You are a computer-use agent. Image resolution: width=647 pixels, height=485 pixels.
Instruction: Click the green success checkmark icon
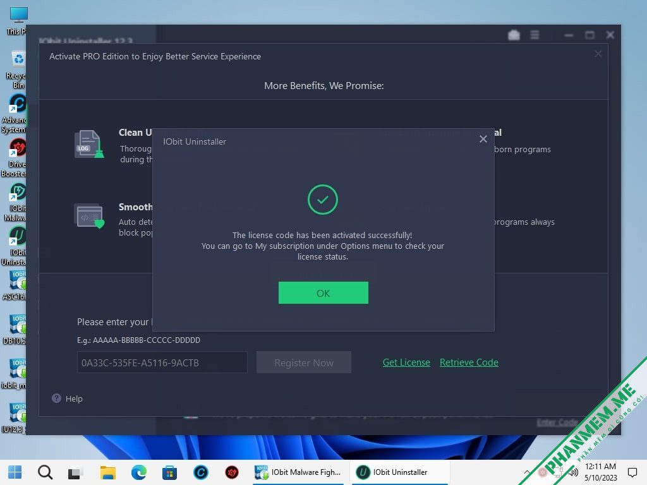tap(323, 200)
